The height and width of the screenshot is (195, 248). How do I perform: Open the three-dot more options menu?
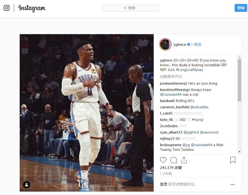[233, 184]
